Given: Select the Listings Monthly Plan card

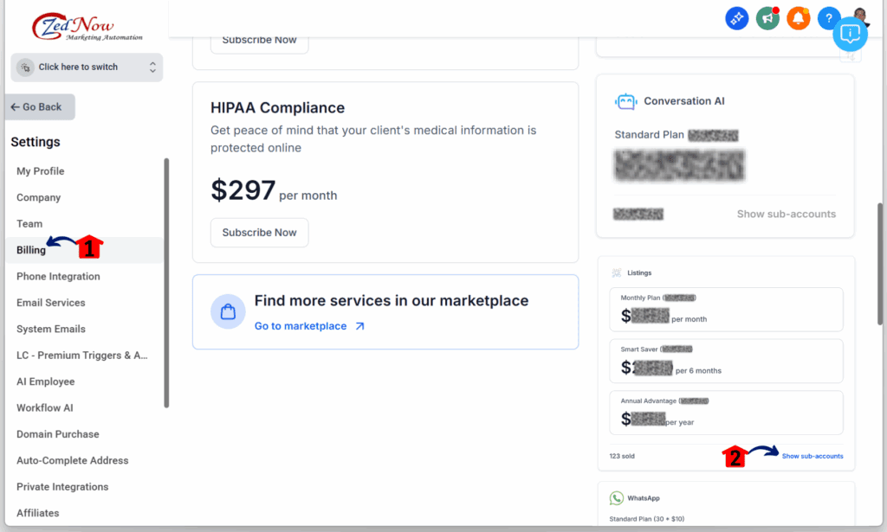Looking at the screenshot, I should click(727, 310).
